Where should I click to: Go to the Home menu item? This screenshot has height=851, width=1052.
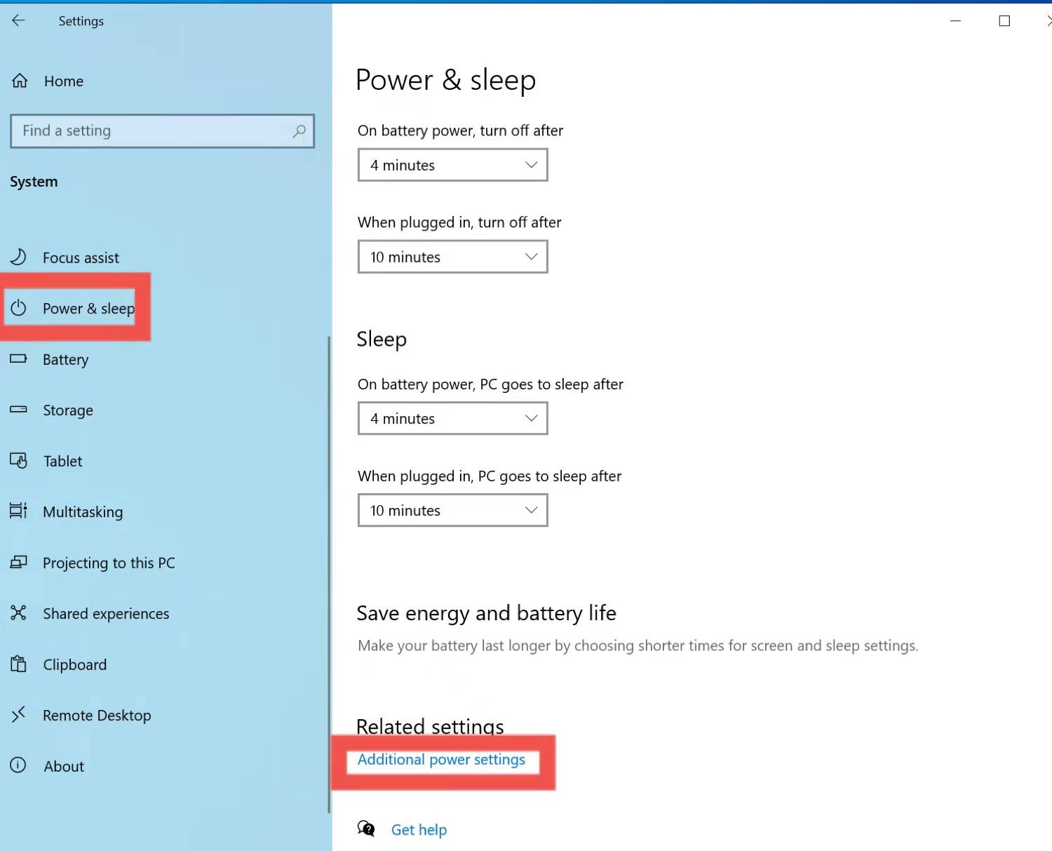(62, 81)
